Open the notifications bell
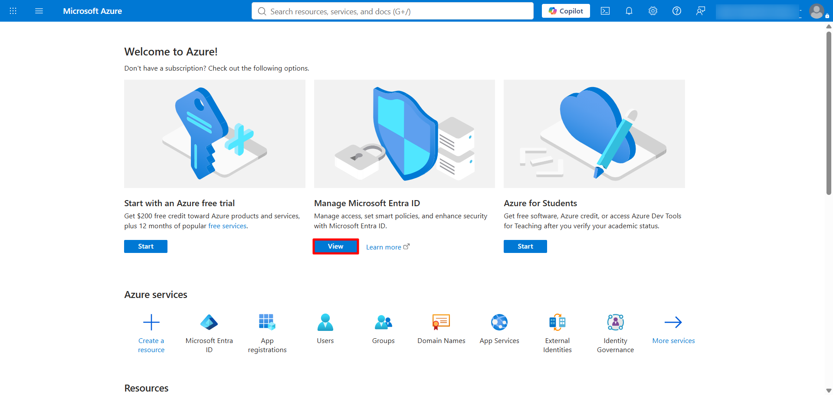Viewport: 833px width, 395px height. [x=629, y=11]
